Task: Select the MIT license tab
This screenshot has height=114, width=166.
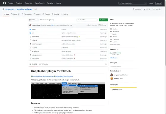Action: (44, 64)
